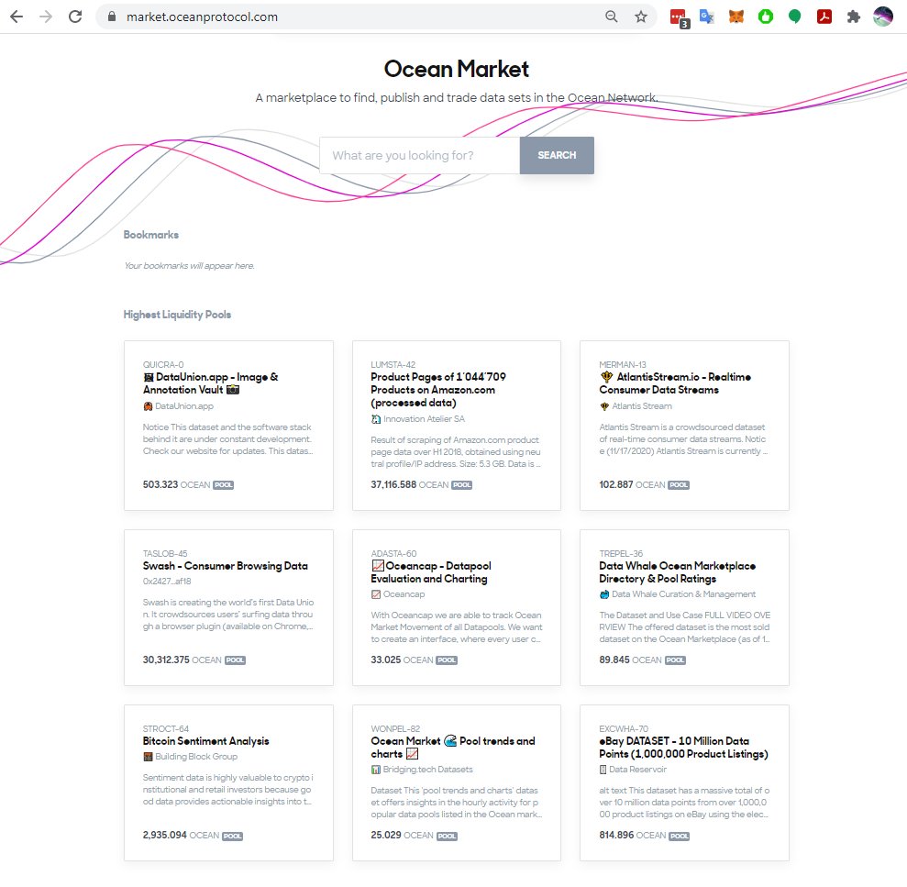This screenshot has width=907, height=887.
Task: Click the Bookmarks heading
Action: 151,235
